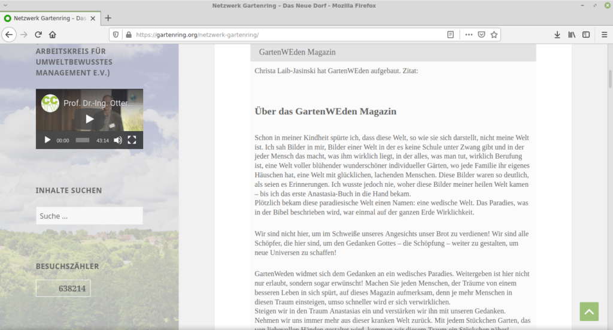Viewport: 613px width, 330px height.
Task: Click the Suche search field
Action: pos(90,216)
